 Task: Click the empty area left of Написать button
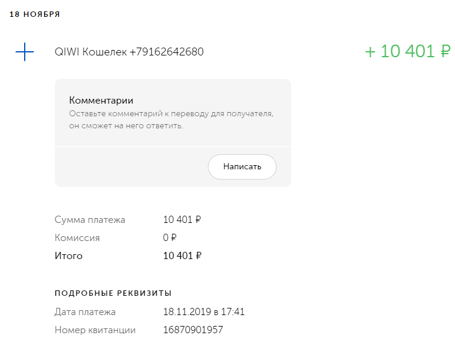click(130, 167)
